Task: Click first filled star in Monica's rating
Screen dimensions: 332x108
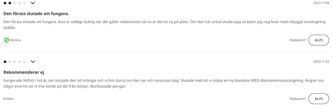Action: (5, 3)
